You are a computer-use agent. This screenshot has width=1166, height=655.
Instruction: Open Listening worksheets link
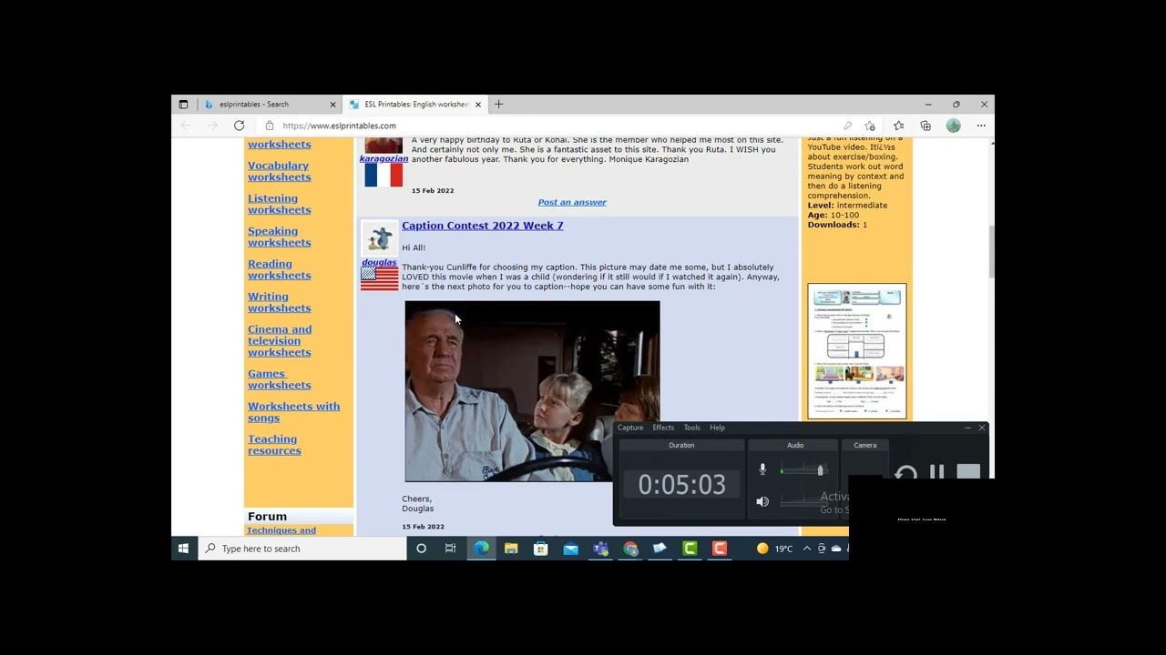[279, 204]
